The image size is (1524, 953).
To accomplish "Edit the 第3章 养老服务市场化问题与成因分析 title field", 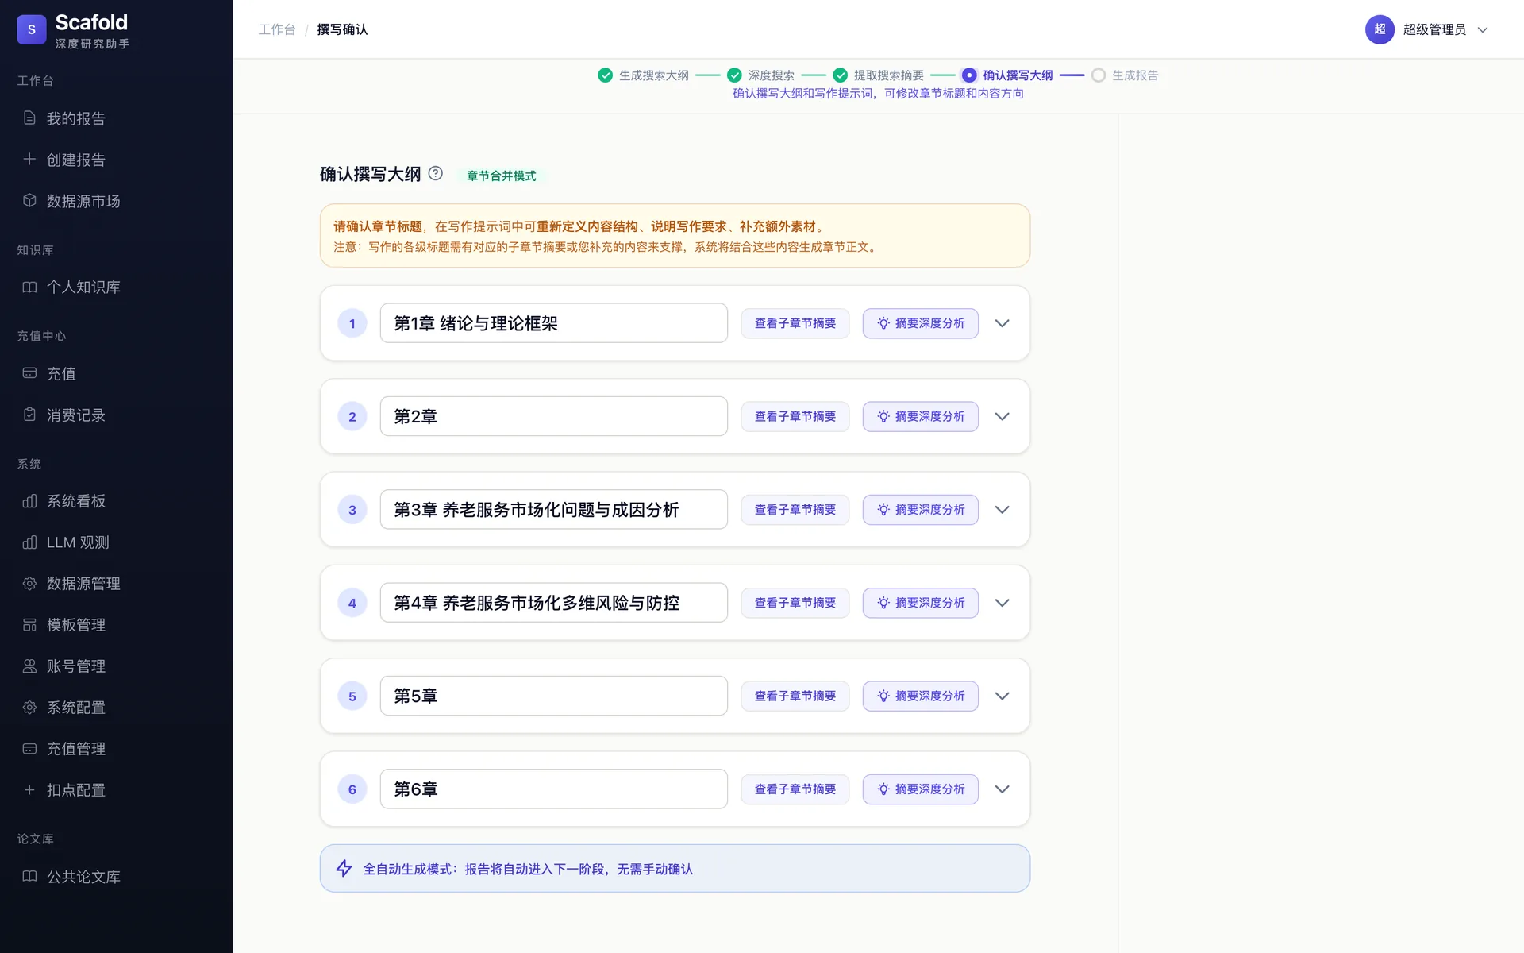I will click(x=554, y=510).
